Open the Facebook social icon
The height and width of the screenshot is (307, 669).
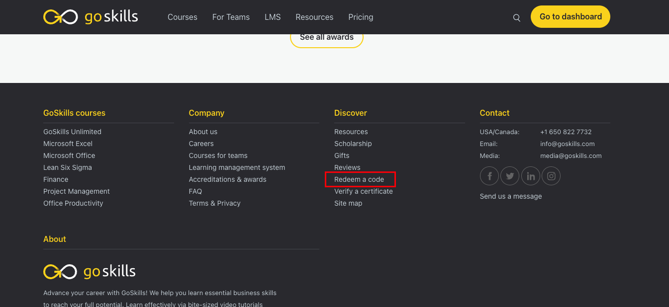[489, 176]
